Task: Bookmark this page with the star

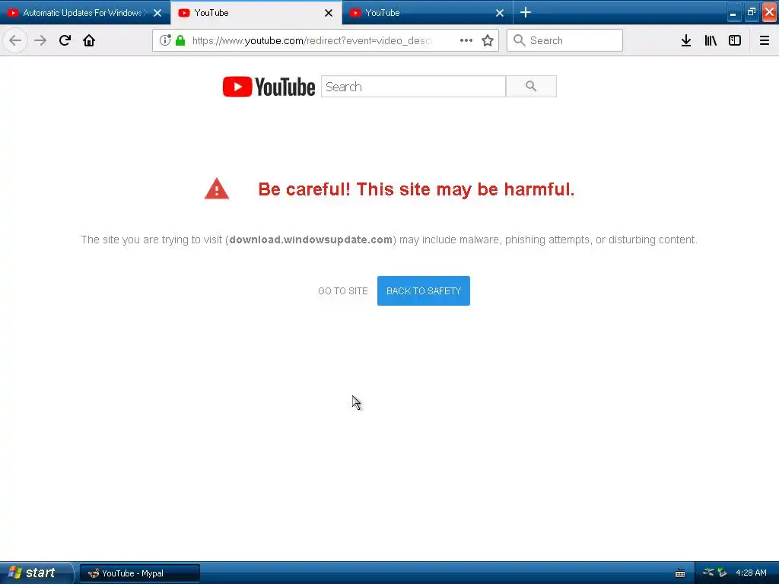Action: coord(488,40)
